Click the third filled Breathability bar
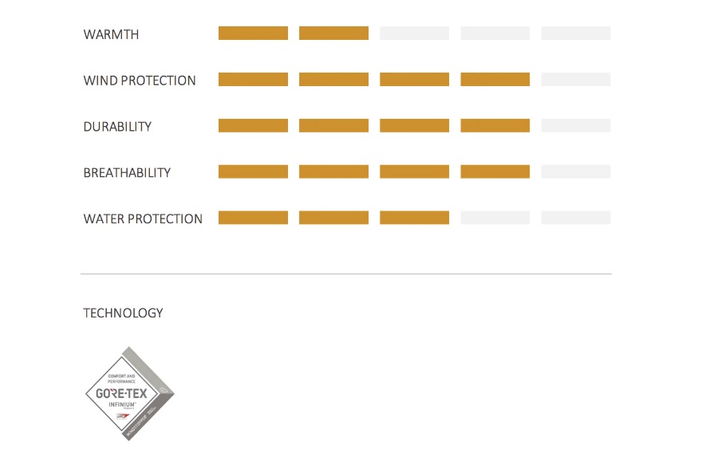Screen dimensions: 702x457 click(x=414, y=171)
